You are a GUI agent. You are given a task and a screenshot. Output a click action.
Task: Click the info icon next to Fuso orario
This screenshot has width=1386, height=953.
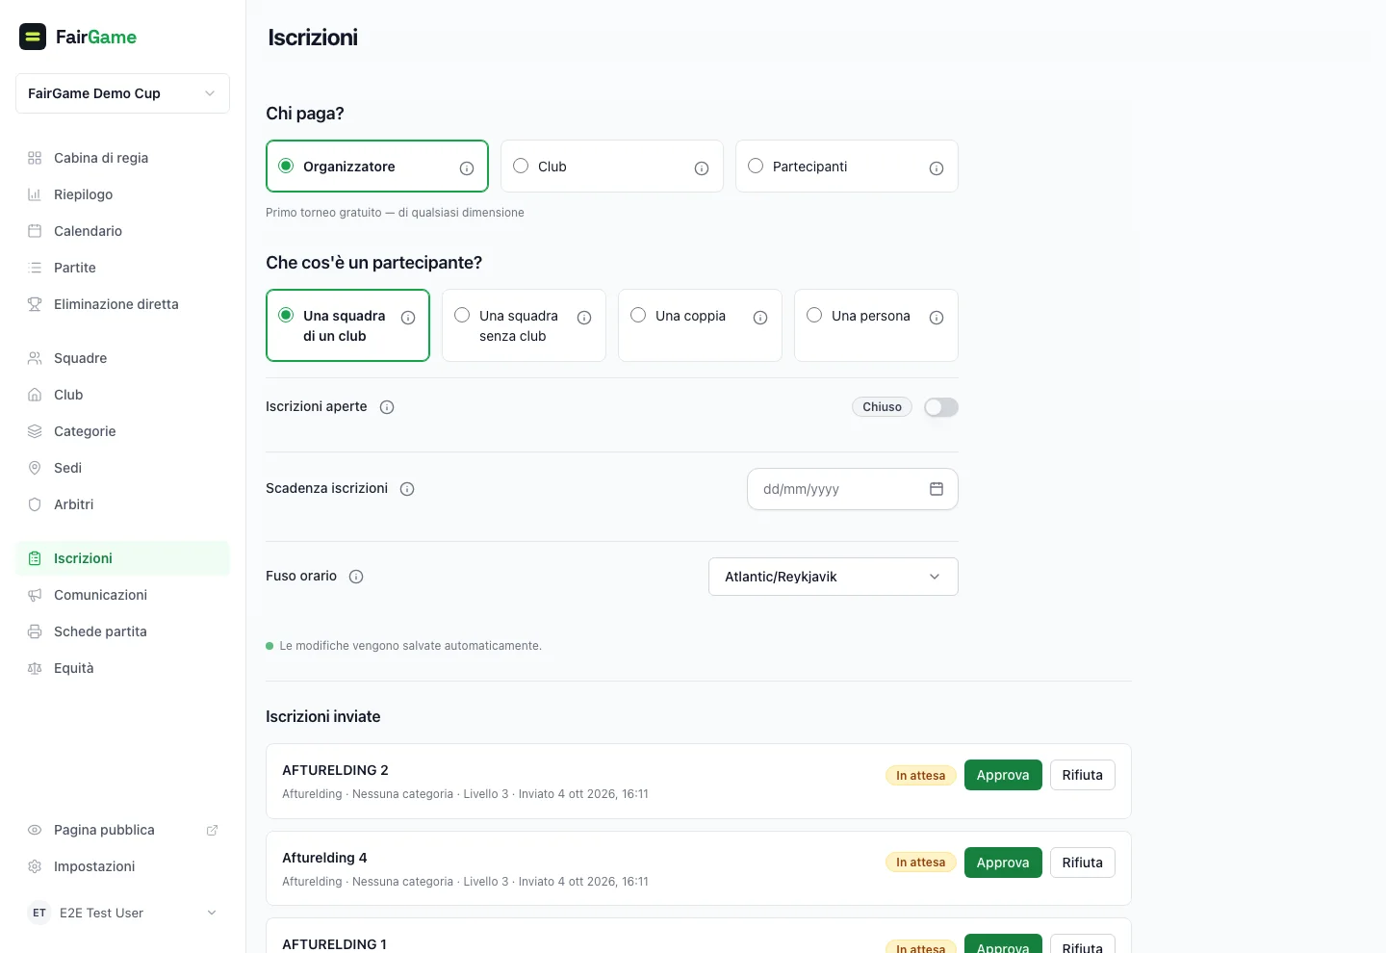(x=356, y=577)
